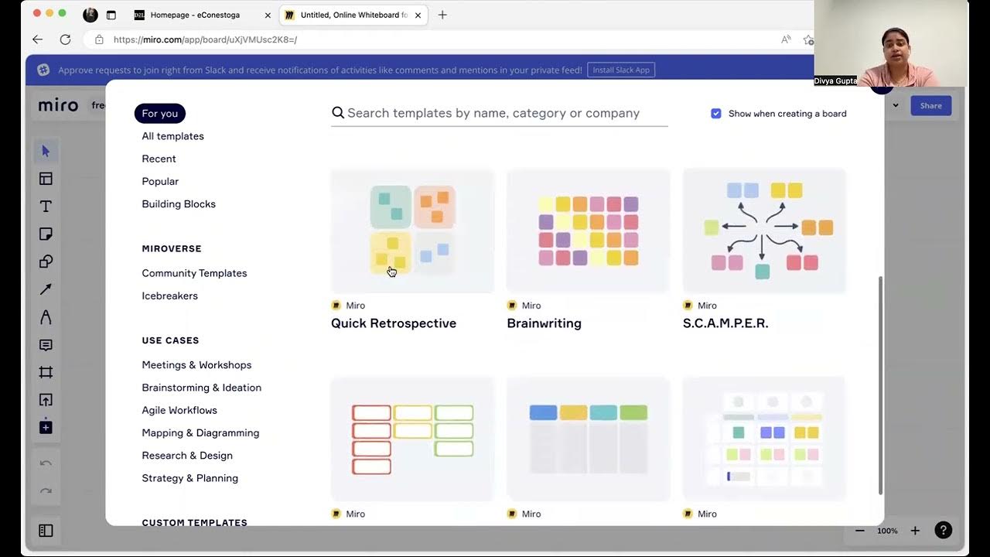Open Meetings & Workshops use case
990x557 pixels.
(196, 365)
